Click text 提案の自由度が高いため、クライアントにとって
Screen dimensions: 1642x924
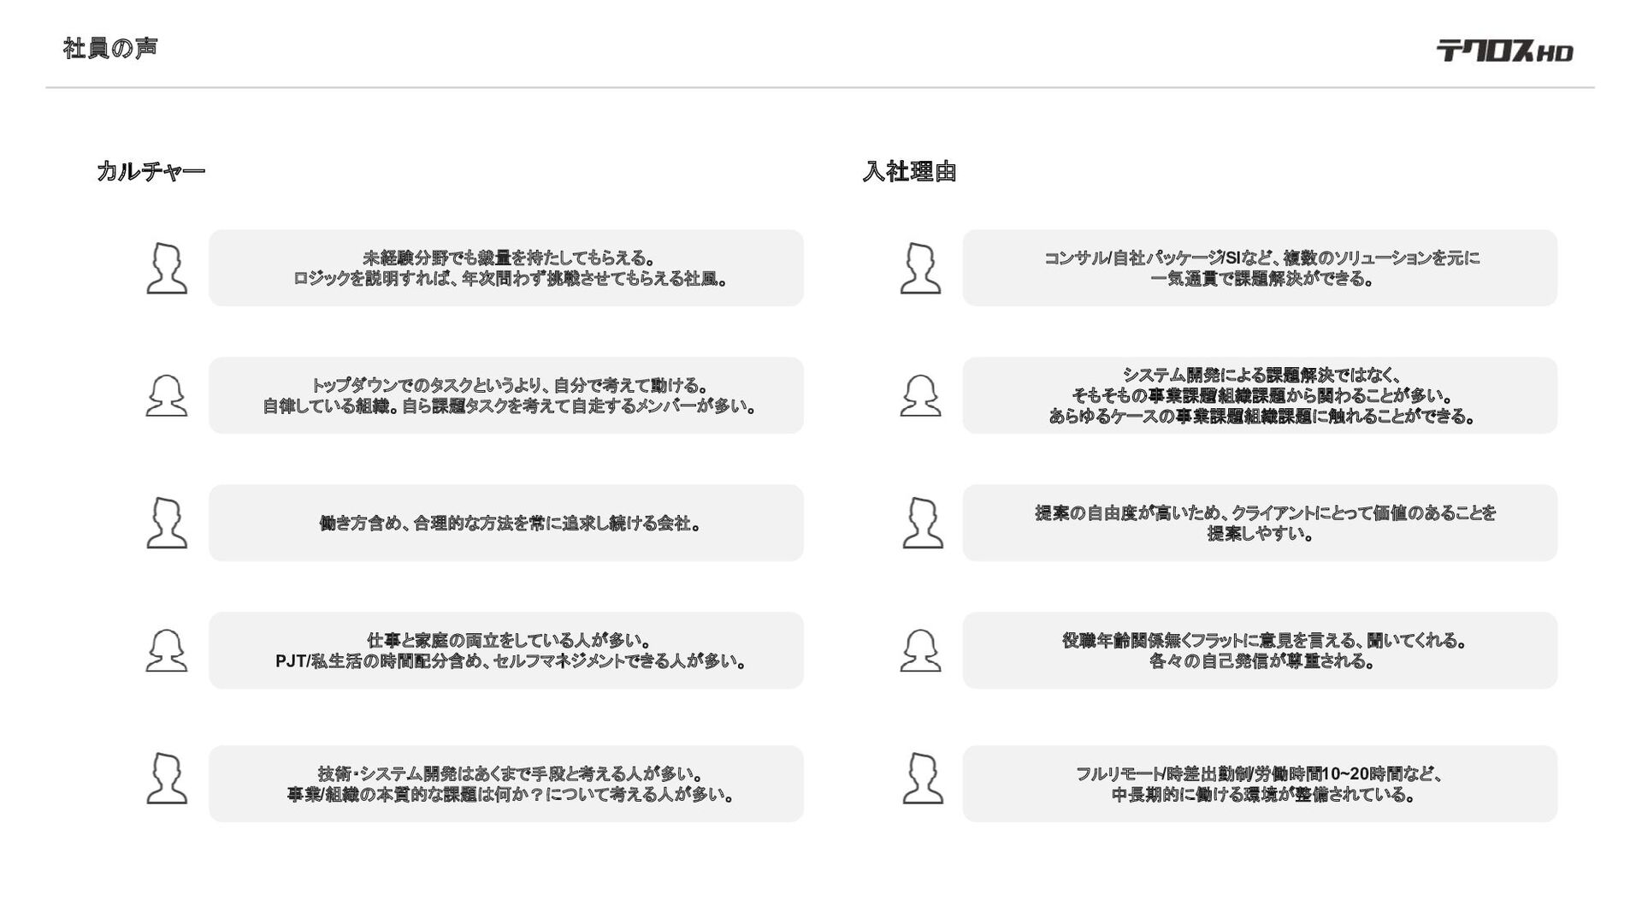point(1203,512)
